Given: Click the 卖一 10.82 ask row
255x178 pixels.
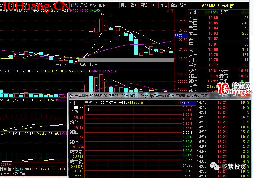Looking at the screenshot, I should pyautogui.click(x=219, y=38).
